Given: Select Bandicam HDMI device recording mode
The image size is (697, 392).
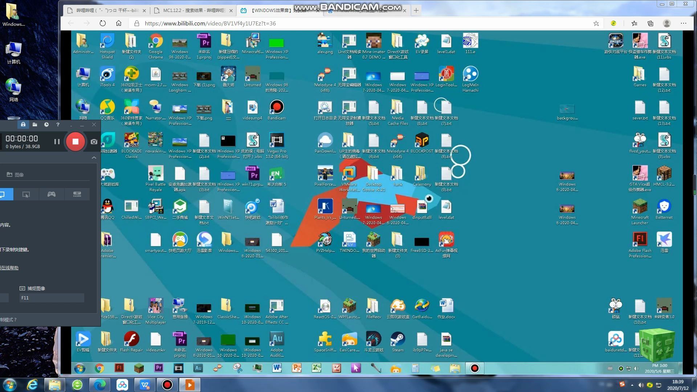Looking at the screenshot, I should click(77, 194).
